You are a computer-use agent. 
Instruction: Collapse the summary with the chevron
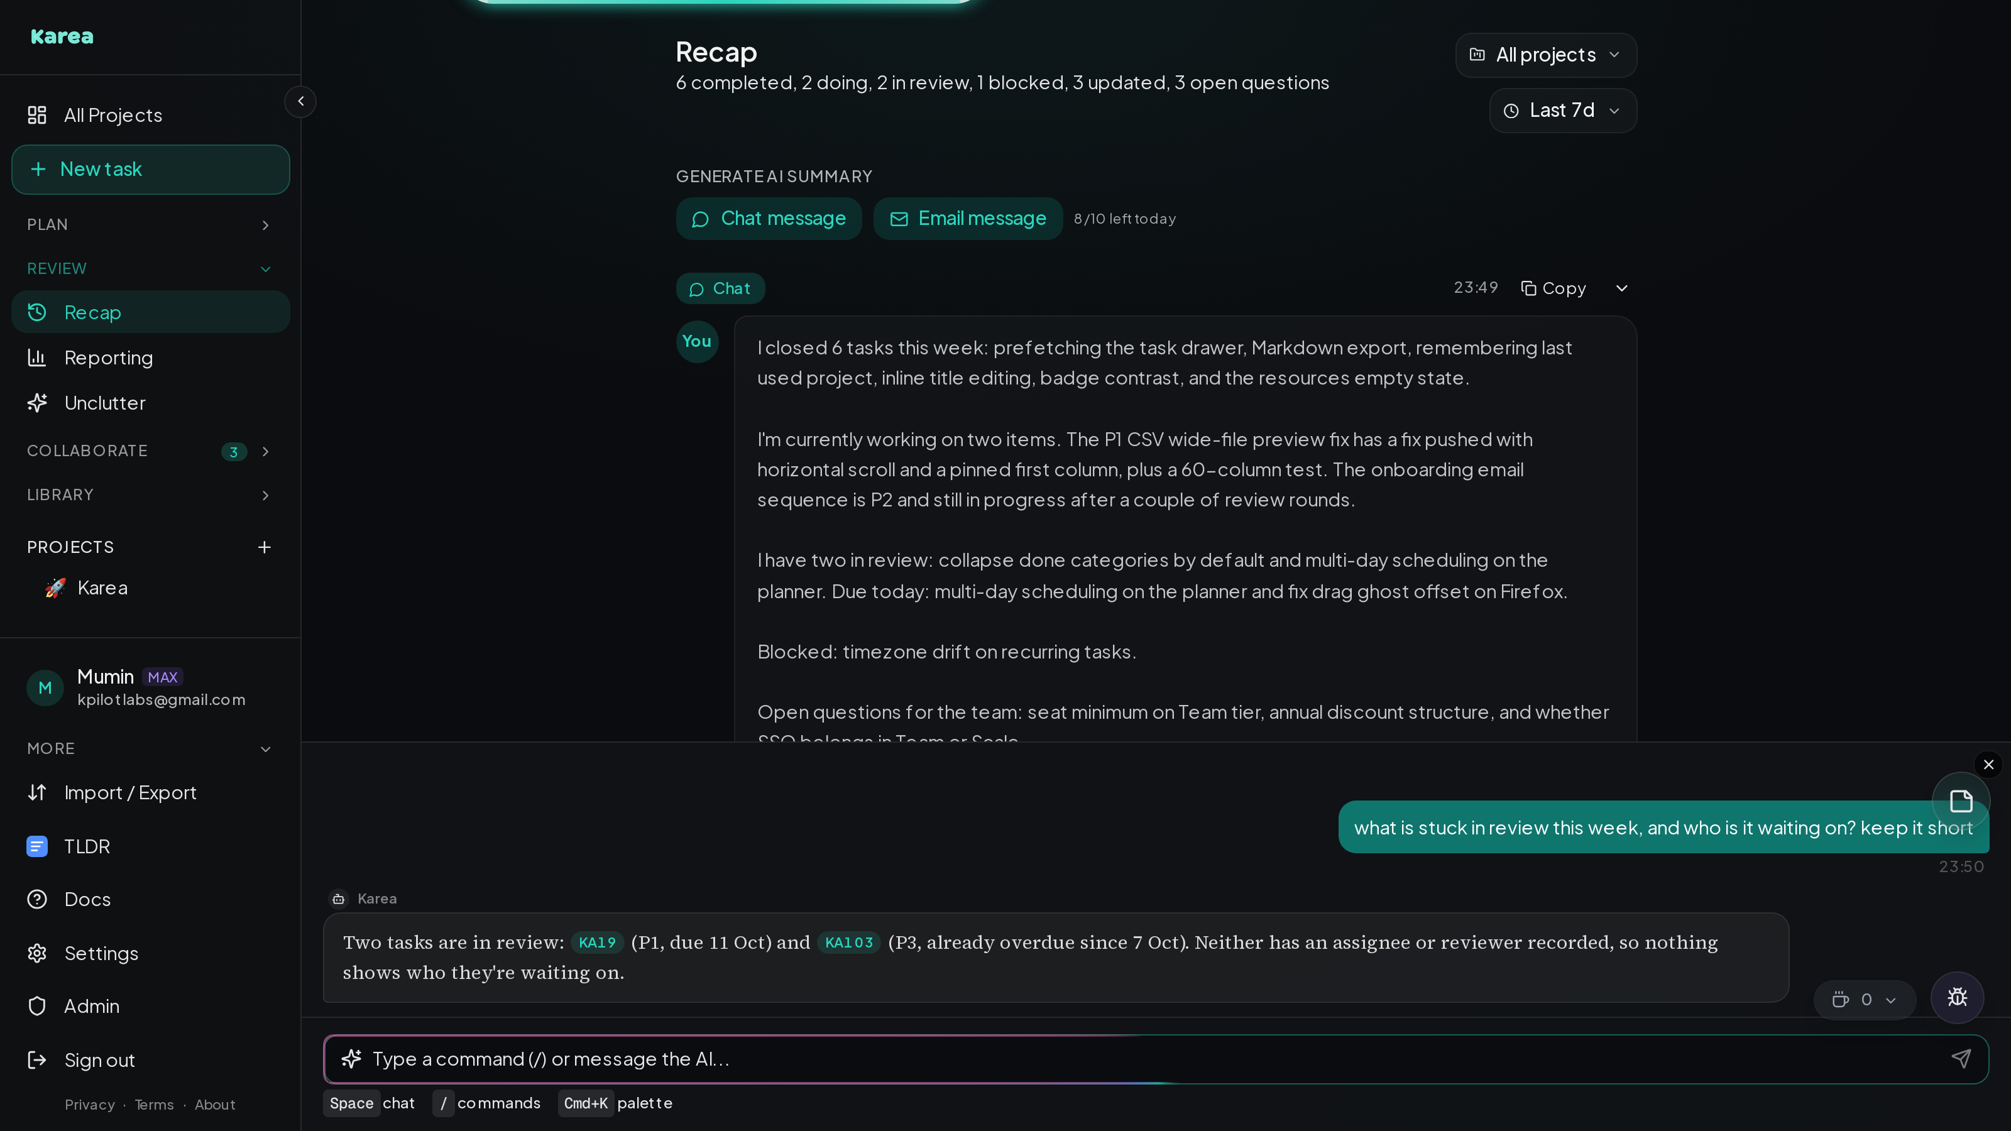1621,288
